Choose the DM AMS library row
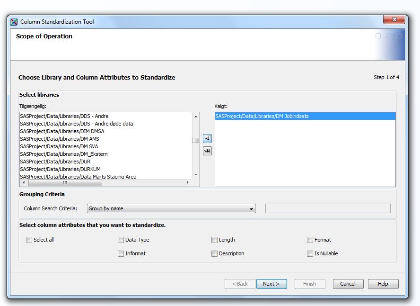Viewport: 420px width, 306px height. click(x=106, y=139)
